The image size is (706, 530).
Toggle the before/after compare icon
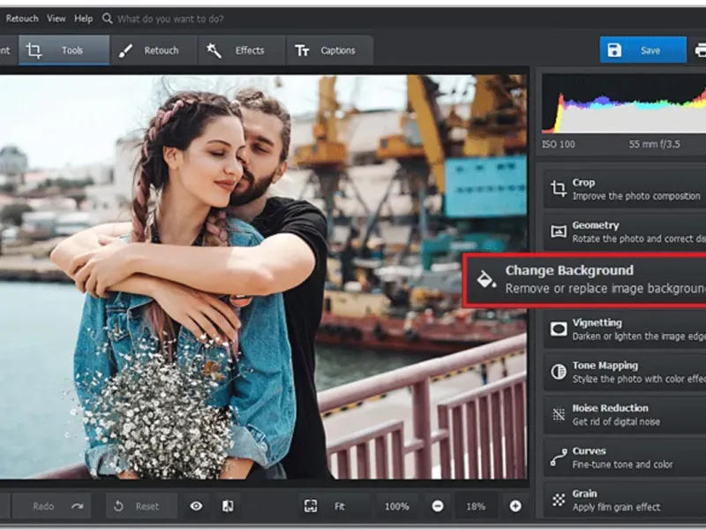[x=228, y=506]
